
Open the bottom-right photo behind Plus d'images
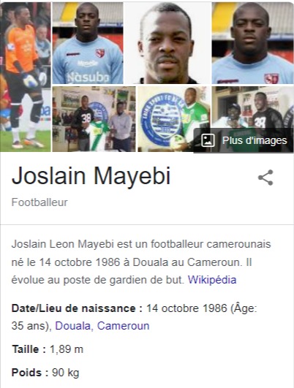tap(252, 107)
